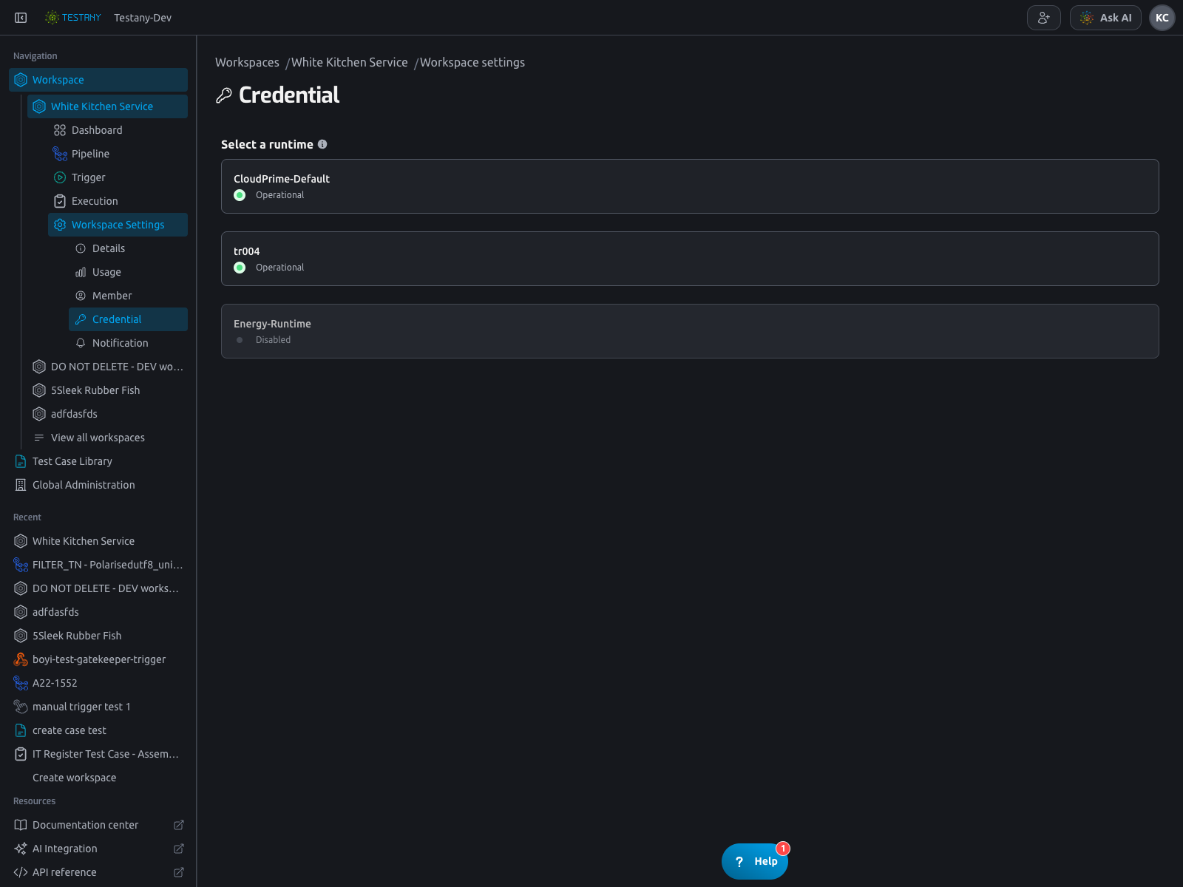Open recent A22-1552 pipeline
This screenshot has width=1183, height=887.
point(98,683)
